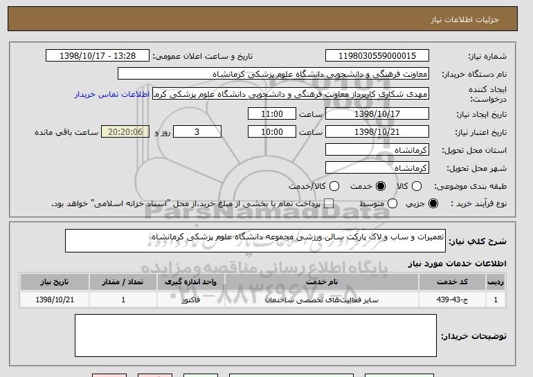Click the نام خدمت column header
This screenshot has width=533, height=377.
click(322, 282)
